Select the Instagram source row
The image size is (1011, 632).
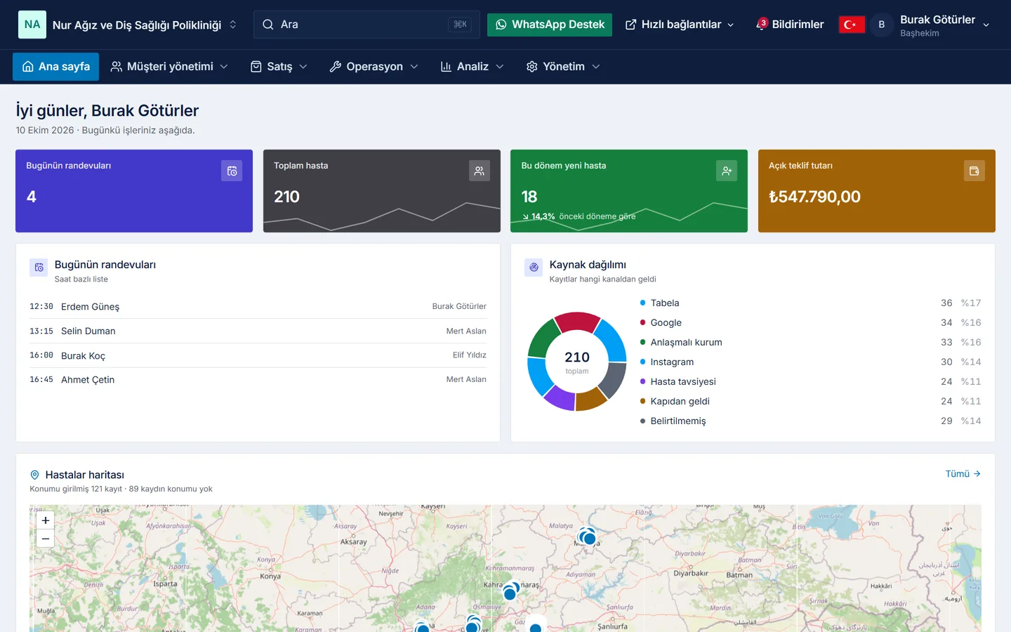click(810, 362)
